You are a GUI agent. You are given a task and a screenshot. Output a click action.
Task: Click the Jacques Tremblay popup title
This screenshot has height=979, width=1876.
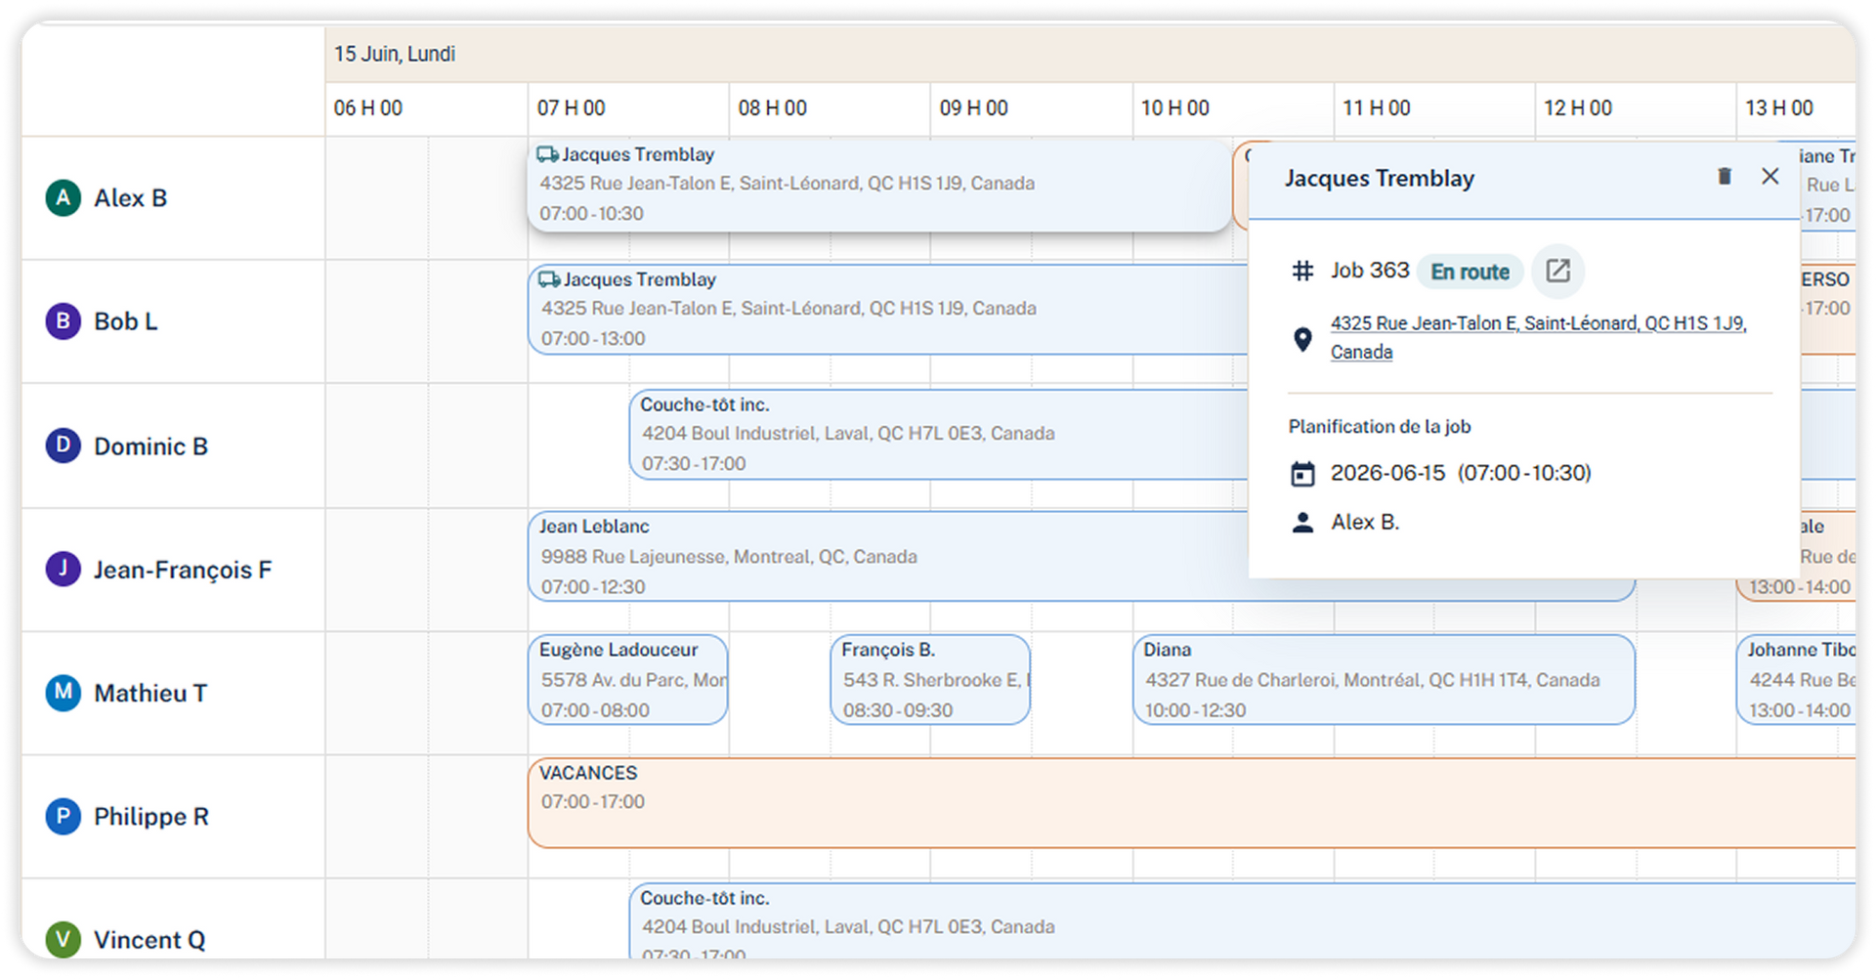coord(1379,178)
